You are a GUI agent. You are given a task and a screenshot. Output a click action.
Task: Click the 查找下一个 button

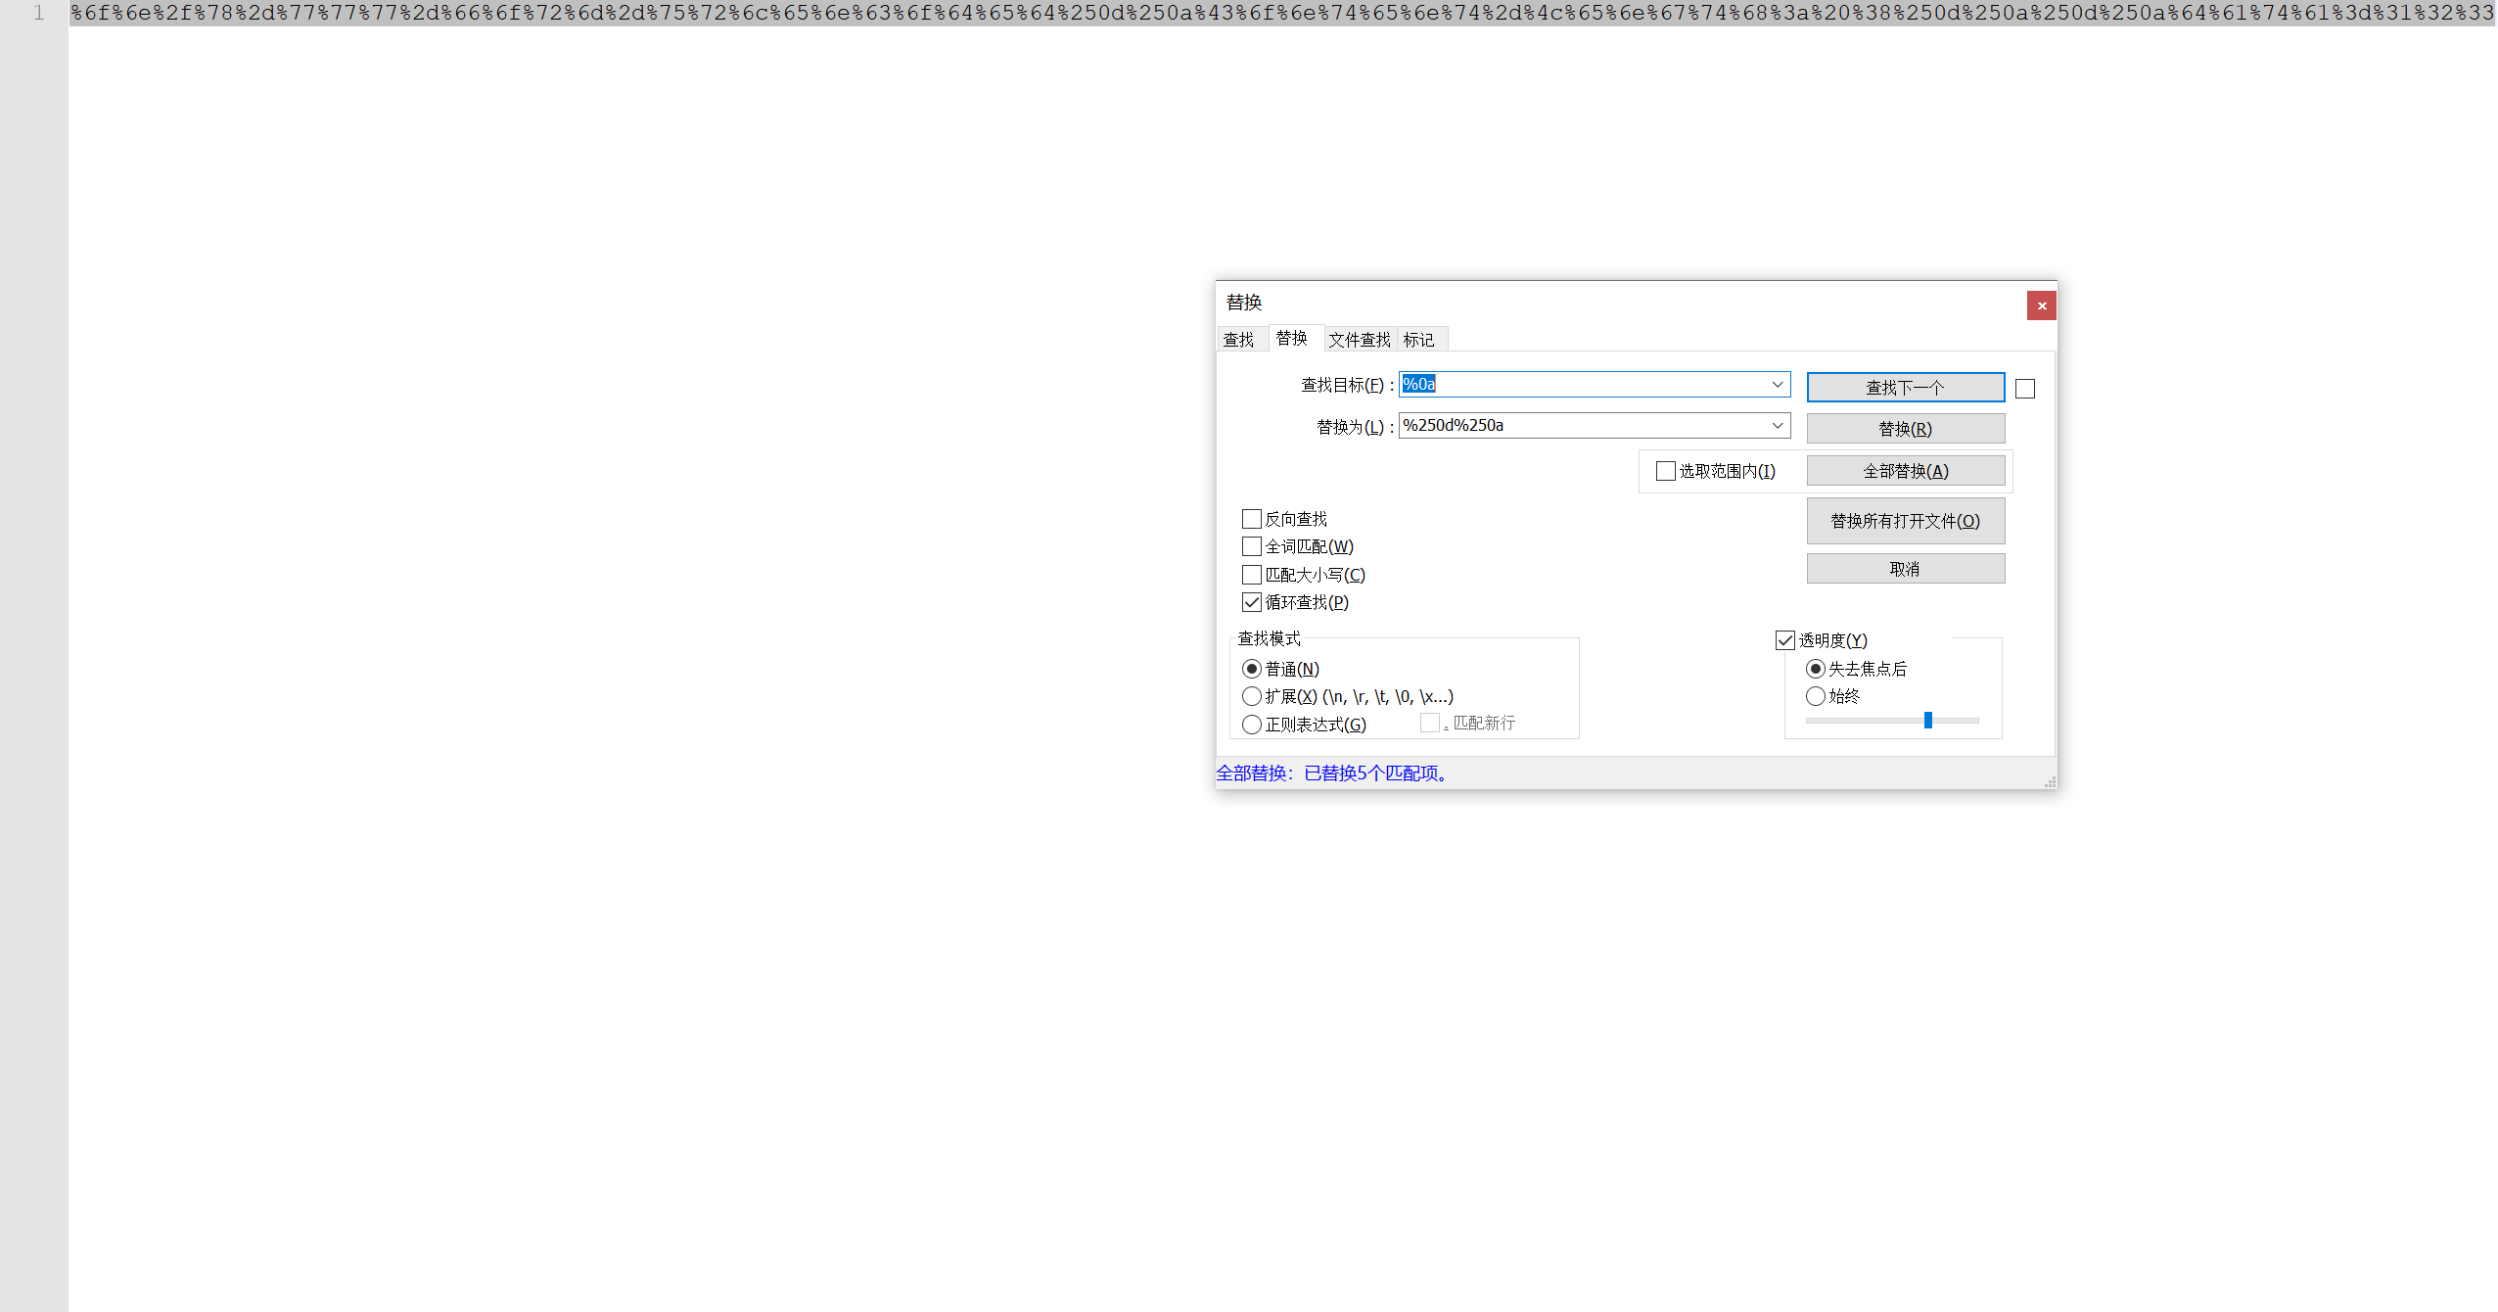click(x=1904, y=388)
